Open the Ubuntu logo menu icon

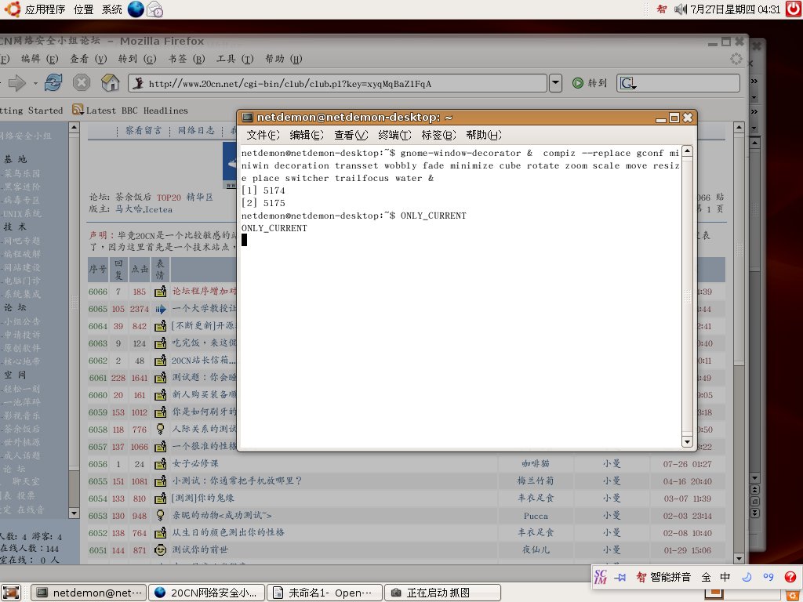[12, 9]
